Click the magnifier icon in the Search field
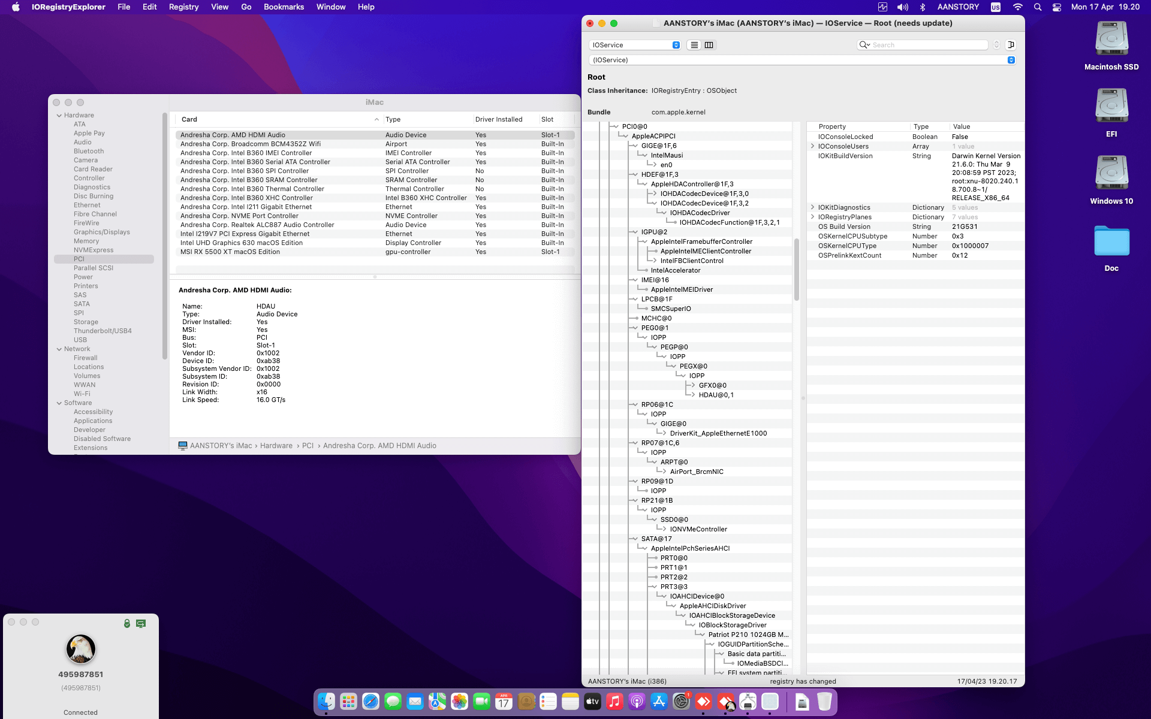This screenshot has width=1151, height=719. (x=863, y=45)
